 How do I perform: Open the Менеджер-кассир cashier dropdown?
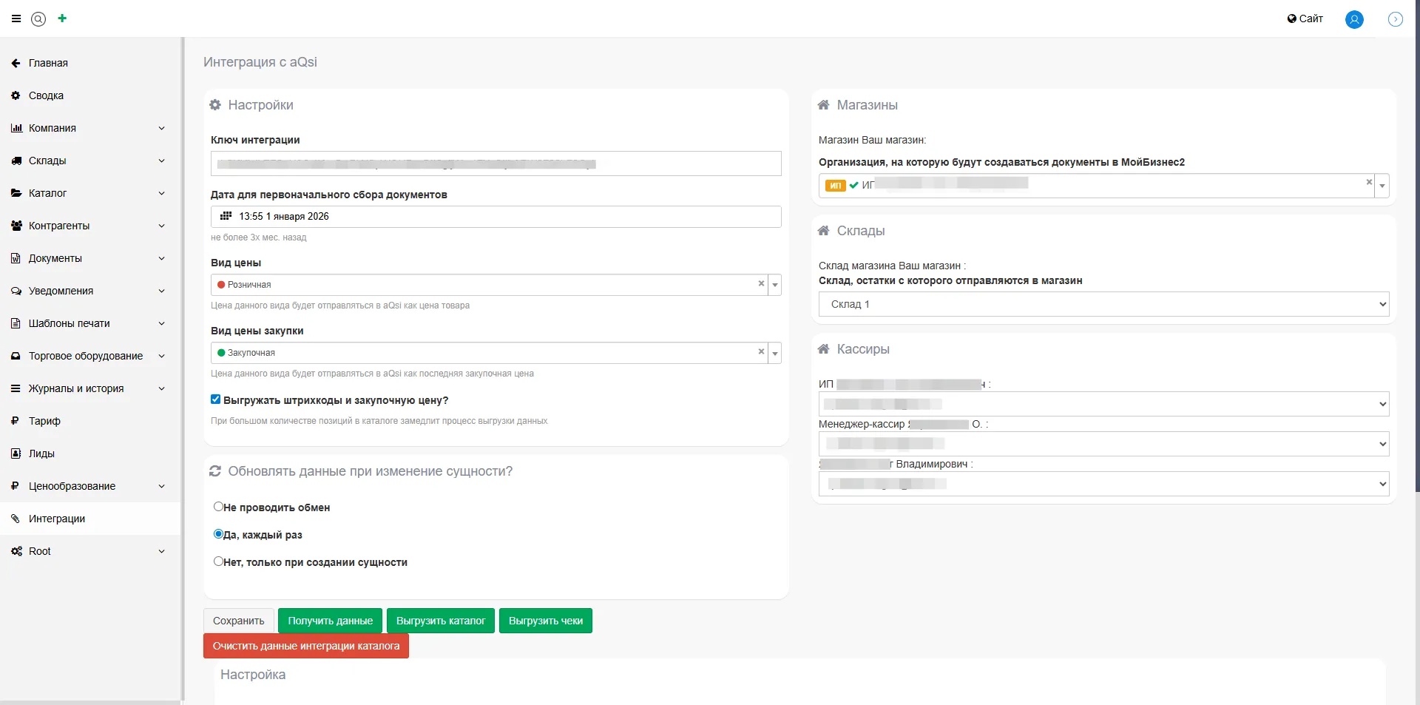click(x=1103, y=444)
